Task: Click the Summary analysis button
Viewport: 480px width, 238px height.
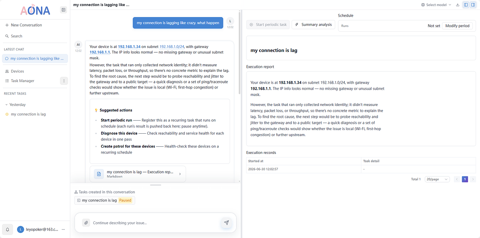Action: point(313,25)
